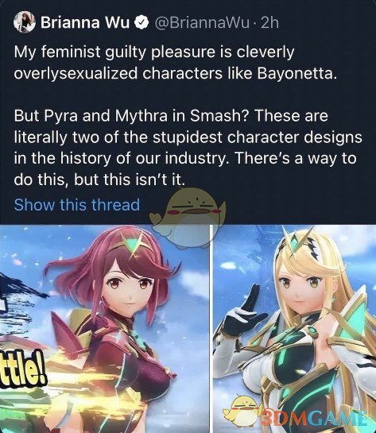Click the white divider between images
The width and height of the screenshot is (376, 433).
(211, 329)
